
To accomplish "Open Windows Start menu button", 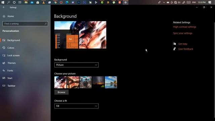I will click(3, 2).
